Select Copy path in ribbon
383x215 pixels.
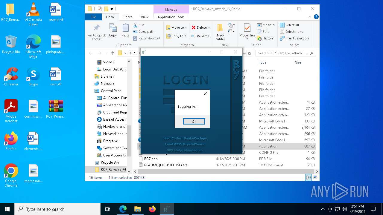(144, 32)
